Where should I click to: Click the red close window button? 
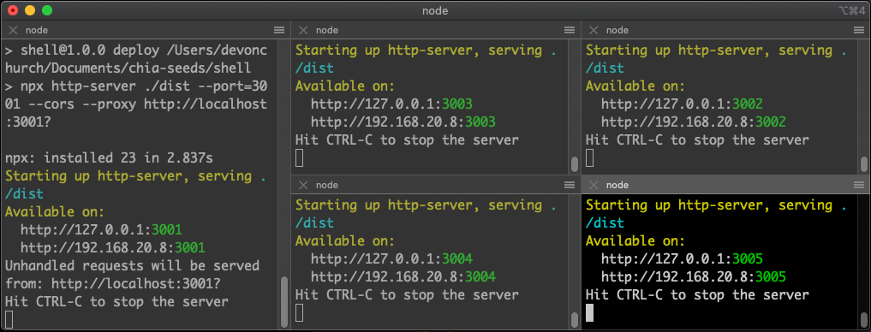(x=12, y=10)
